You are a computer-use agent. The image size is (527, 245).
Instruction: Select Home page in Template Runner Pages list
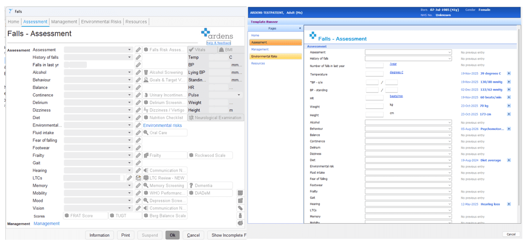coord(255,35)
